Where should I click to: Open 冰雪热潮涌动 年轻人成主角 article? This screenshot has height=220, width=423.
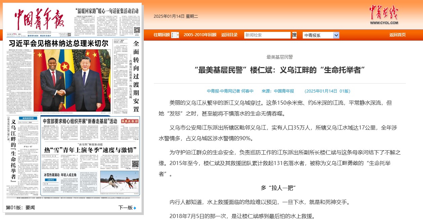click(x=60, y=175)
